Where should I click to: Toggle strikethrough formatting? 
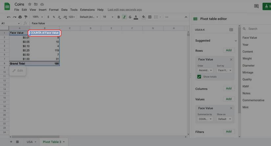[x=130, y=17]
